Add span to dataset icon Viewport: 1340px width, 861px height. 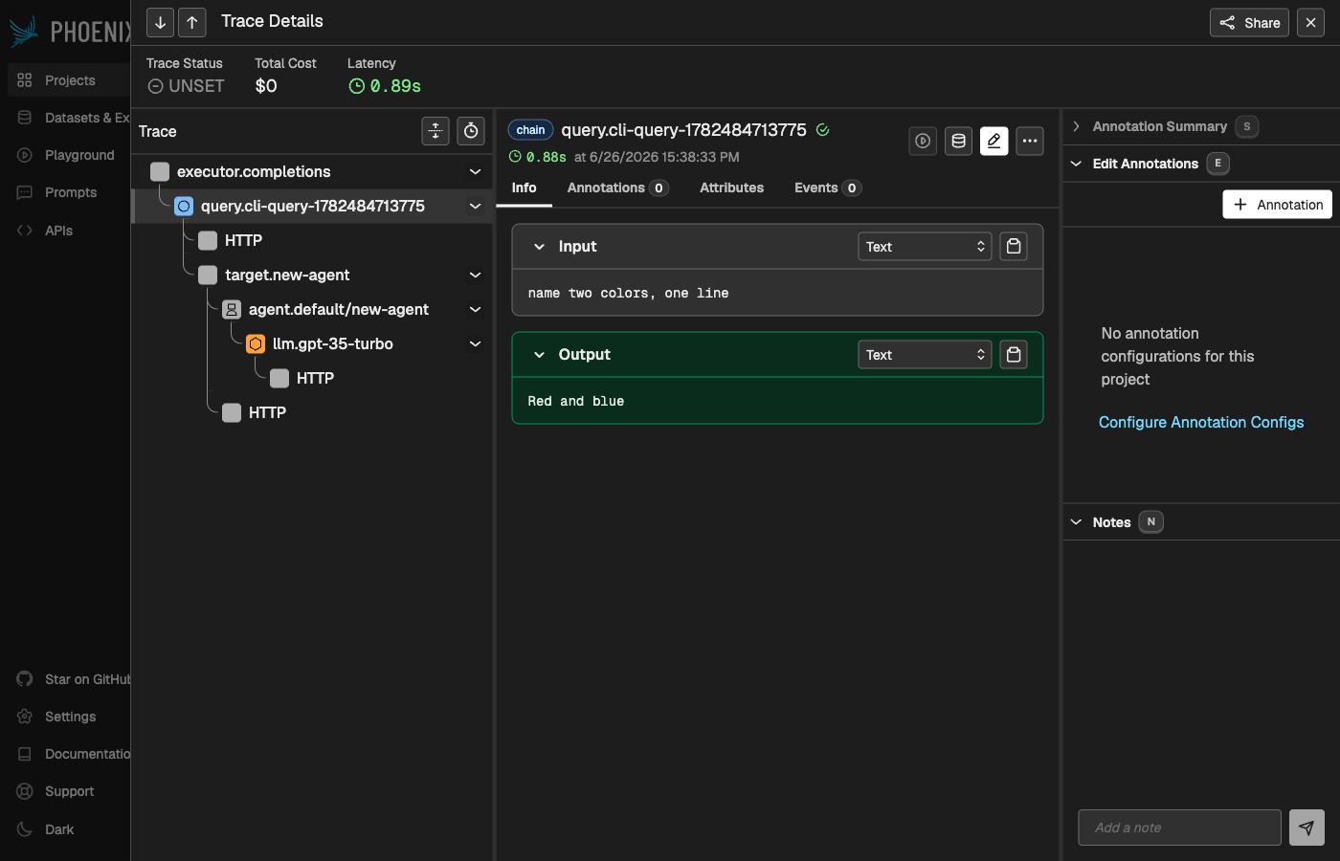[x=958, y=141]
